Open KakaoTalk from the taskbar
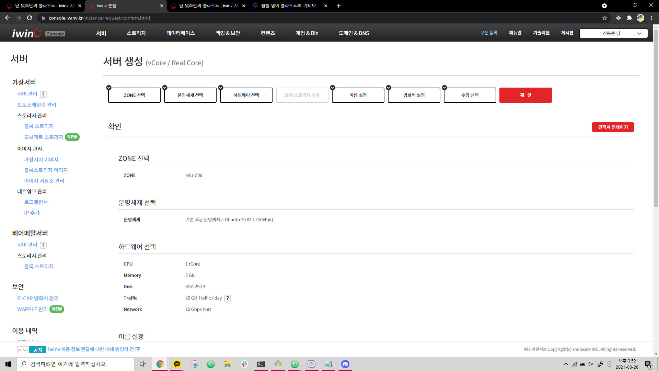 pos(177,364)
